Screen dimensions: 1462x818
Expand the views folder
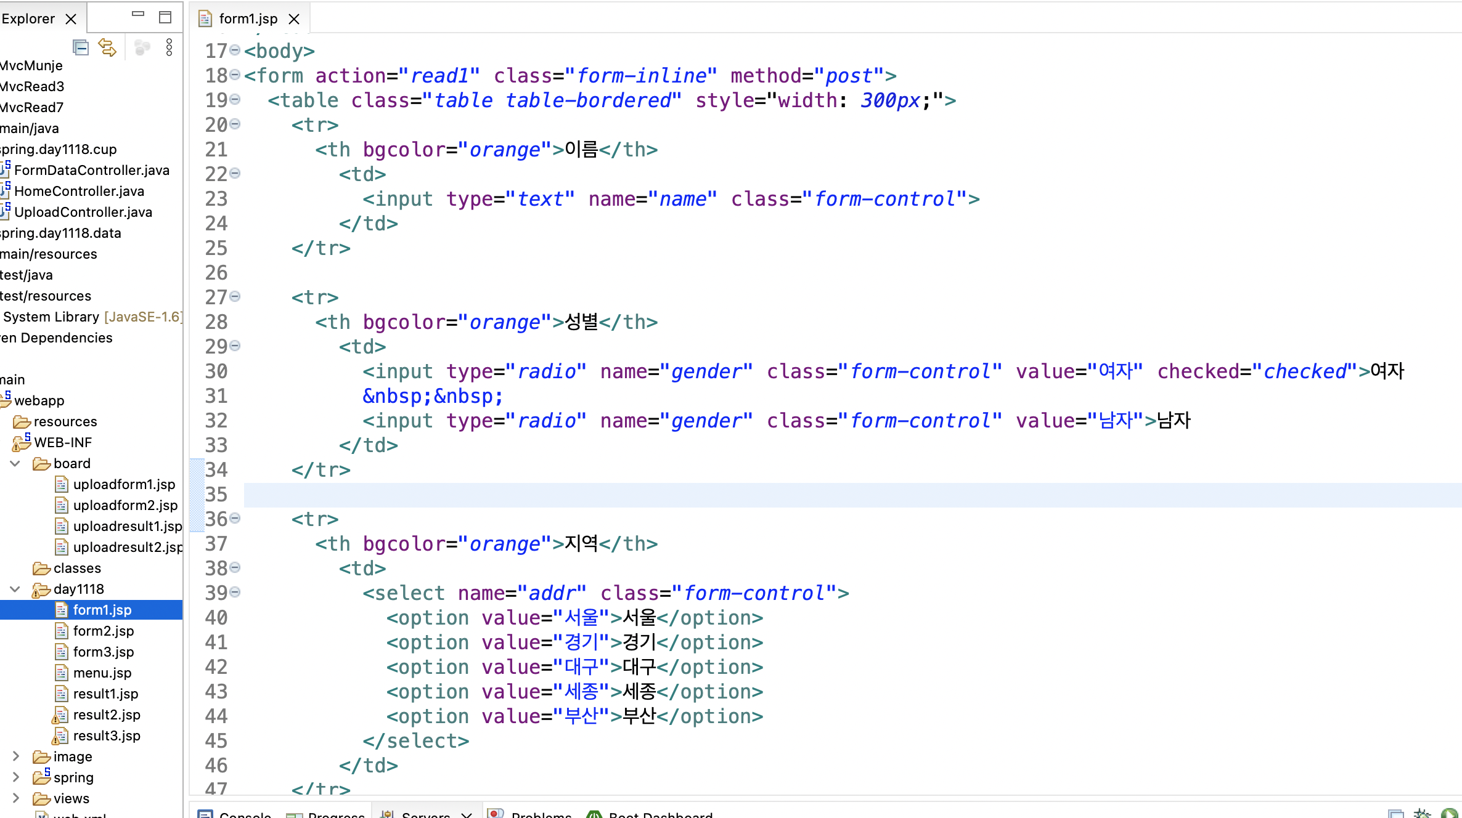coord(15,798)
